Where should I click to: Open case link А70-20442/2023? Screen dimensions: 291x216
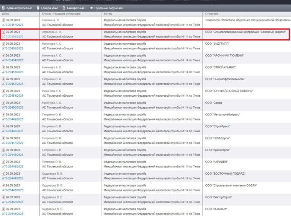(x=13, y=202)
